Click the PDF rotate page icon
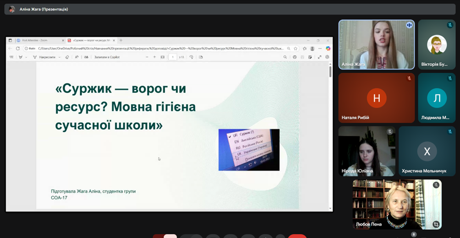The width and height of the screenshot is (460, 238). click(x=191, y=57)
